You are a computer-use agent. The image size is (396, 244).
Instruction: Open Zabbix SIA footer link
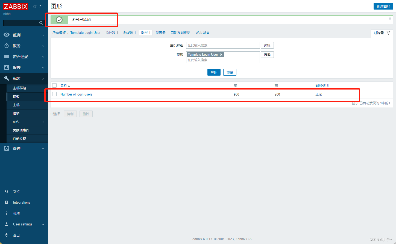click(x=244, y=239)
